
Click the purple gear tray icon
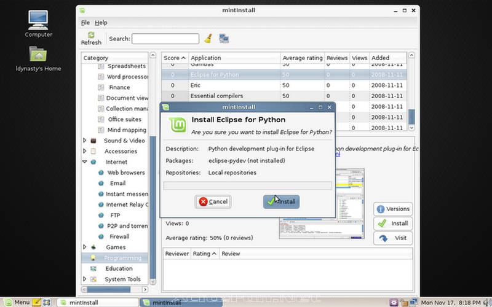[x=394, y=303]
